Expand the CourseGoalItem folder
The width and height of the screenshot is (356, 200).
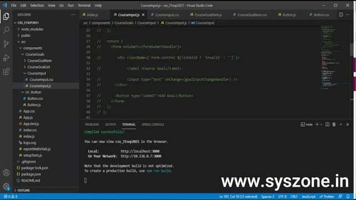pos(39,61)
